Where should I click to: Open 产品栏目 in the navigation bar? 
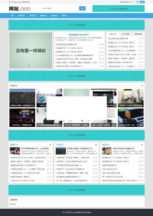[x=32, y=16]
